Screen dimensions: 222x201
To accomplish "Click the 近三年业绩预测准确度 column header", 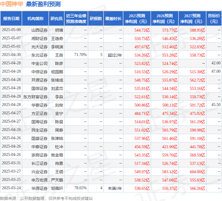I will [x=76, y=19].
